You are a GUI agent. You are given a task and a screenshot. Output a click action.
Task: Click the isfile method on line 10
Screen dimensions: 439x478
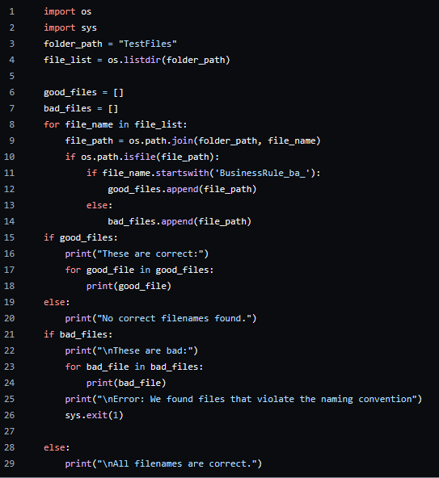point(140,157)
